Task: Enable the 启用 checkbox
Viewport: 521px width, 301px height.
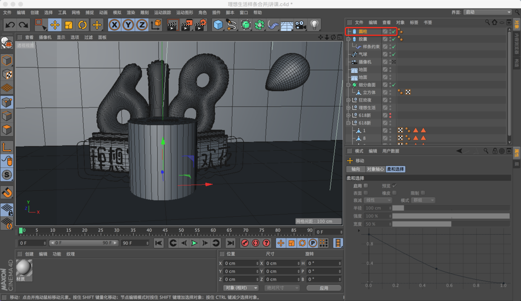Action: click(366, 186)
